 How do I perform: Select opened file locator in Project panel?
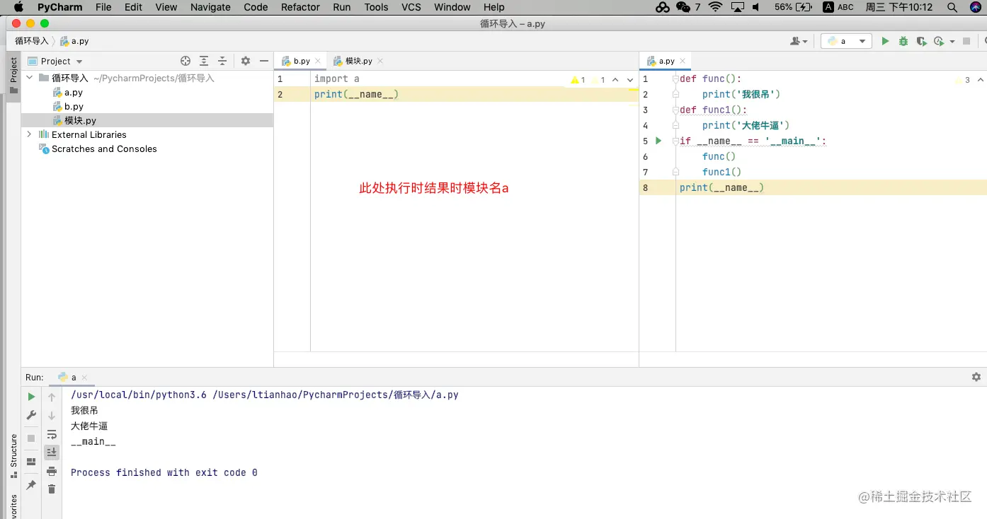pos(186,62)
